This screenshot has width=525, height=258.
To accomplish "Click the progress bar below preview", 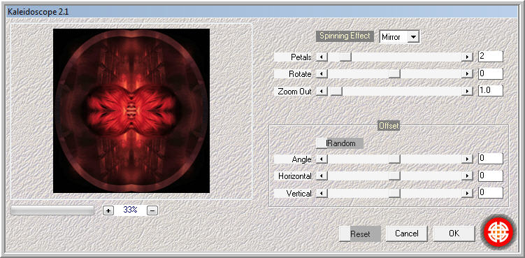I will (x=52, y=210).
